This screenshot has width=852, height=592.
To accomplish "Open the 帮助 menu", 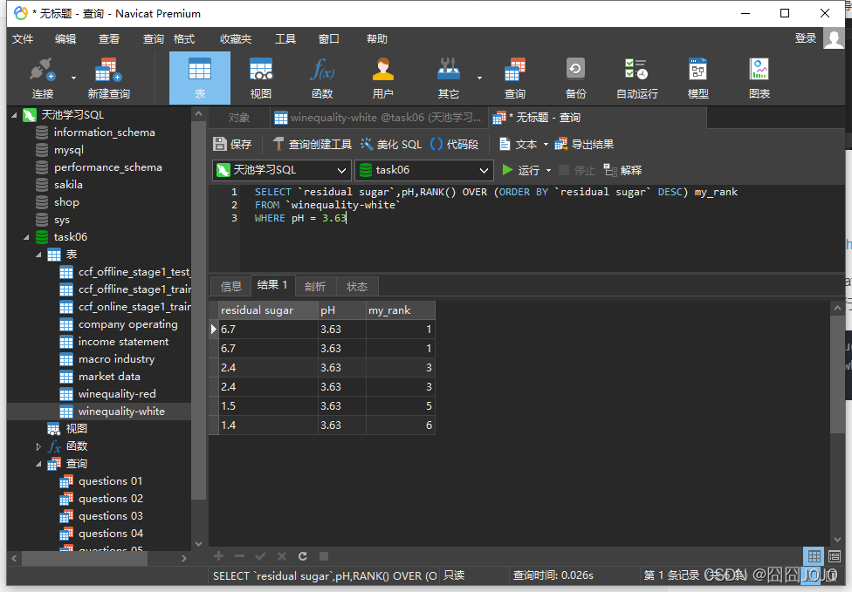I will tap(377, 39).
